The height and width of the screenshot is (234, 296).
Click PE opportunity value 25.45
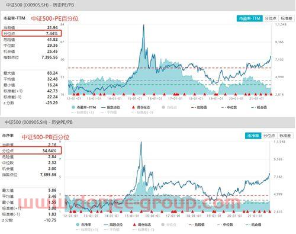pyautogui.click(x=53, y=52)
